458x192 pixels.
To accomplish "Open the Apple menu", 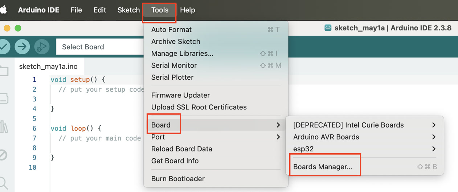I will (x=3, y=10).
